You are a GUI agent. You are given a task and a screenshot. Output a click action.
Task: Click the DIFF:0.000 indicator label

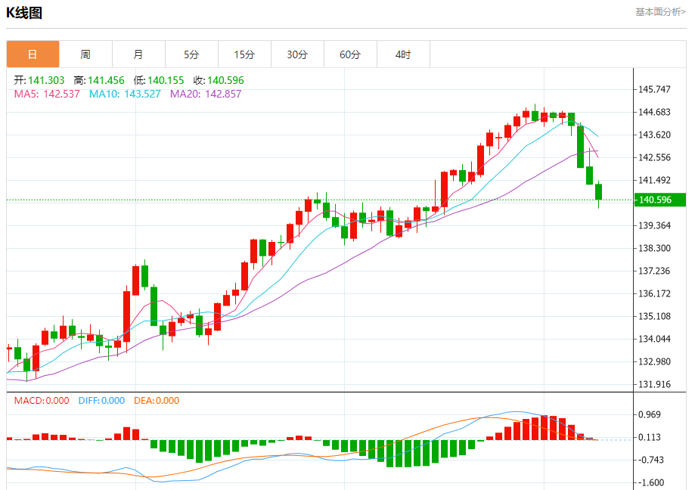[x=101, y=401]
